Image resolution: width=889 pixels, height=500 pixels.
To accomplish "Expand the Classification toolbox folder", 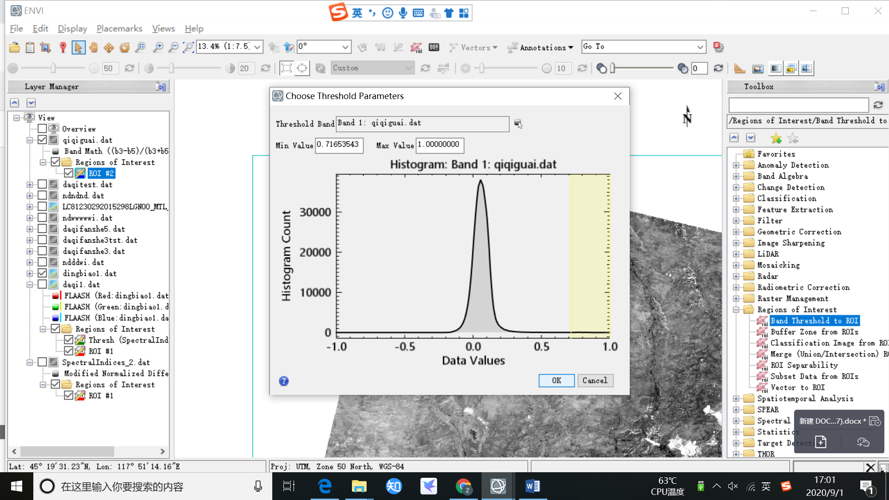I will coord(736,199).
